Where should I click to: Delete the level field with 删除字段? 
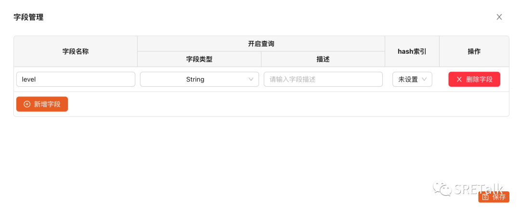point(474,79)
